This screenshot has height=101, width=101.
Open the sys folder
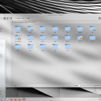click(30, 47)
